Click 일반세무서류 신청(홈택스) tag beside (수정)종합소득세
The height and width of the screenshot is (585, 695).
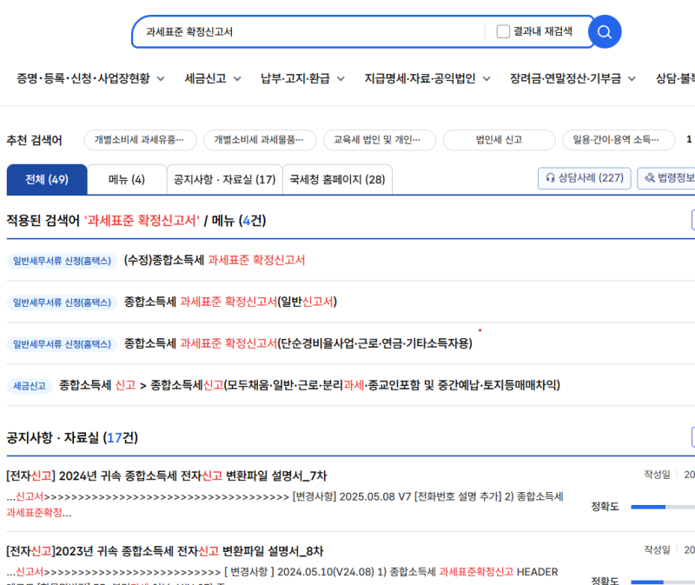[x=62, y=261]
